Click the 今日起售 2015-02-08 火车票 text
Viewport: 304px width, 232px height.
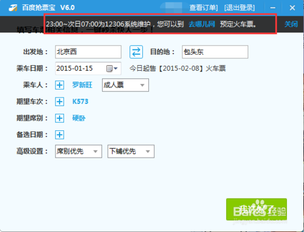pyautogui.click(x=178, y=68)
